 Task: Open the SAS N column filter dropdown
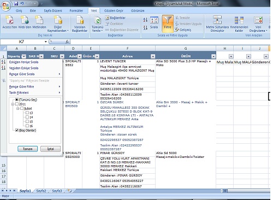[x=41, y=56]
